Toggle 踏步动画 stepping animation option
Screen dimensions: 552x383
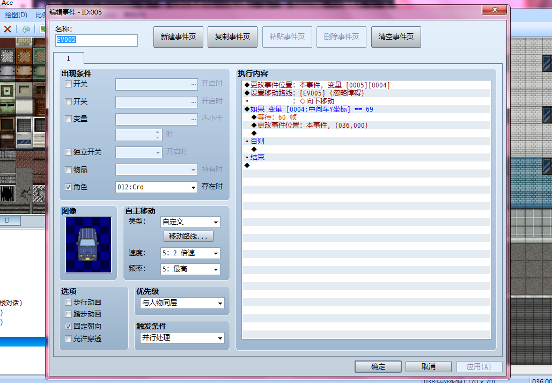pyautogui.click(x=68, y=314)
